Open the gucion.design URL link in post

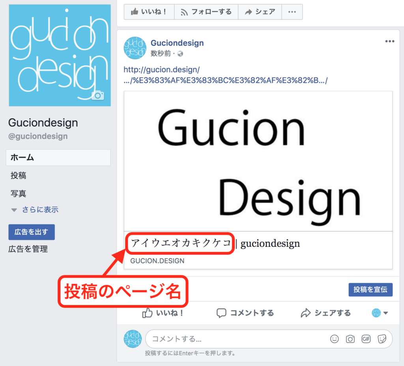click(x=162, y=70)
